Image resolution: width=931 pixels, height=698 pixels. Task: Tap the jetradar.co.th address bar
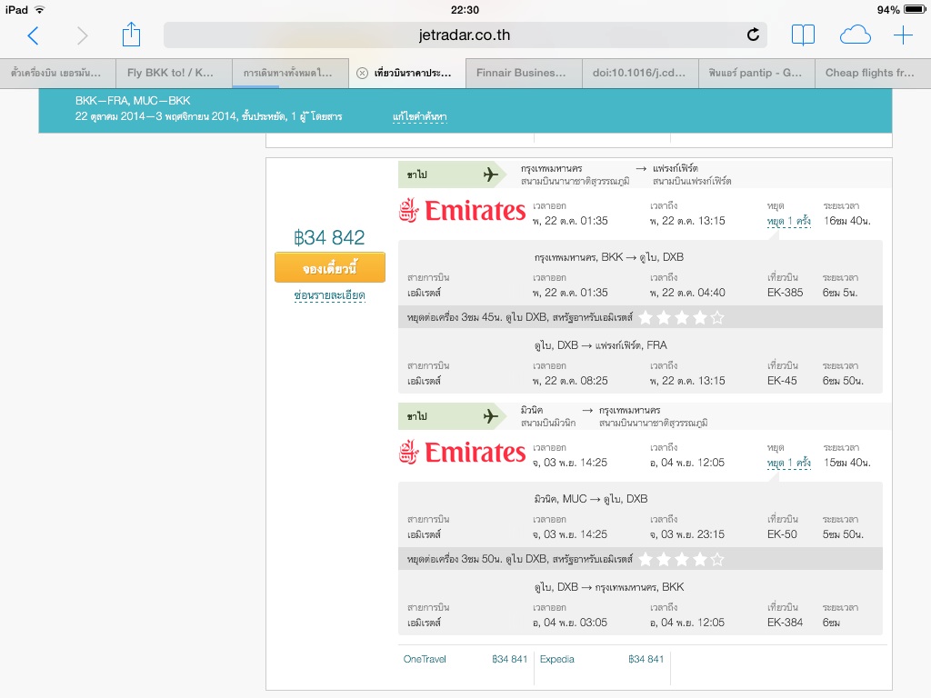[465, 35]
